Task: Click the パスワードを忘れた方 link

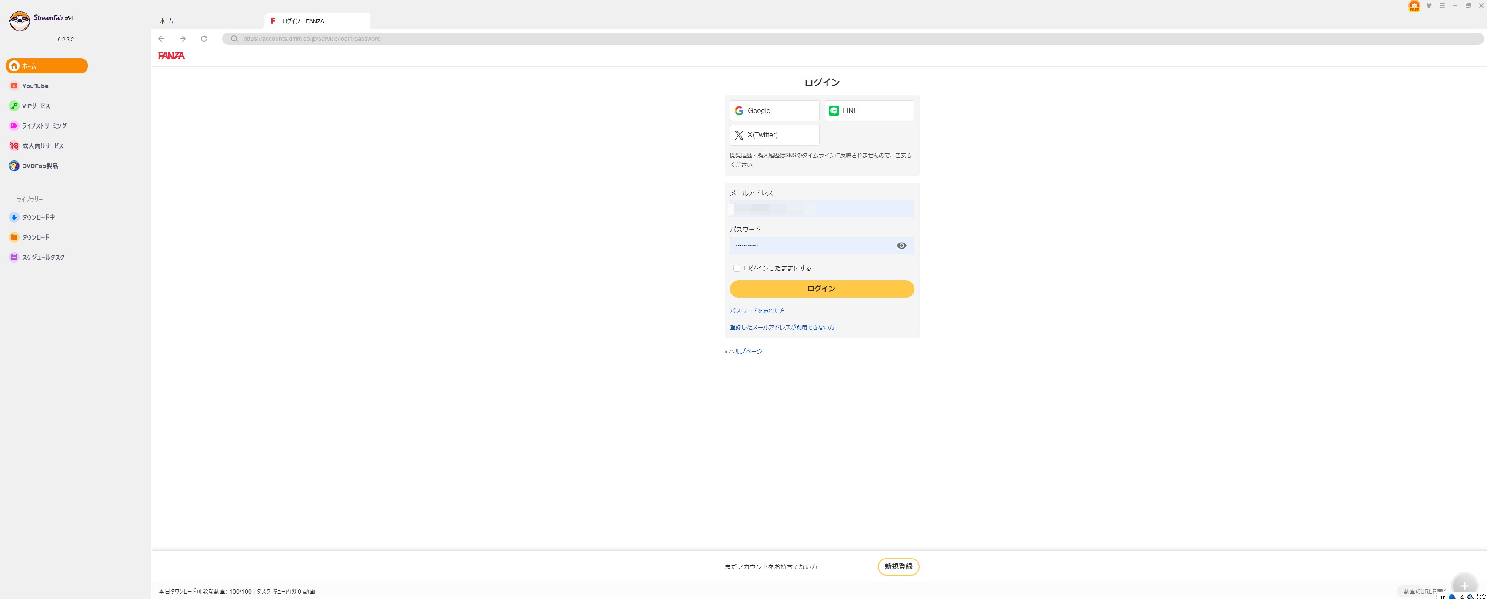Action: click(757, 311)
